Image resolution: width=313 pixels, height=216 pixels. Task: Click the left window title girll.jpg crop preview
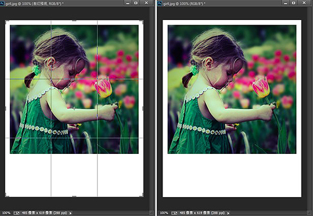tap(34, 3)
